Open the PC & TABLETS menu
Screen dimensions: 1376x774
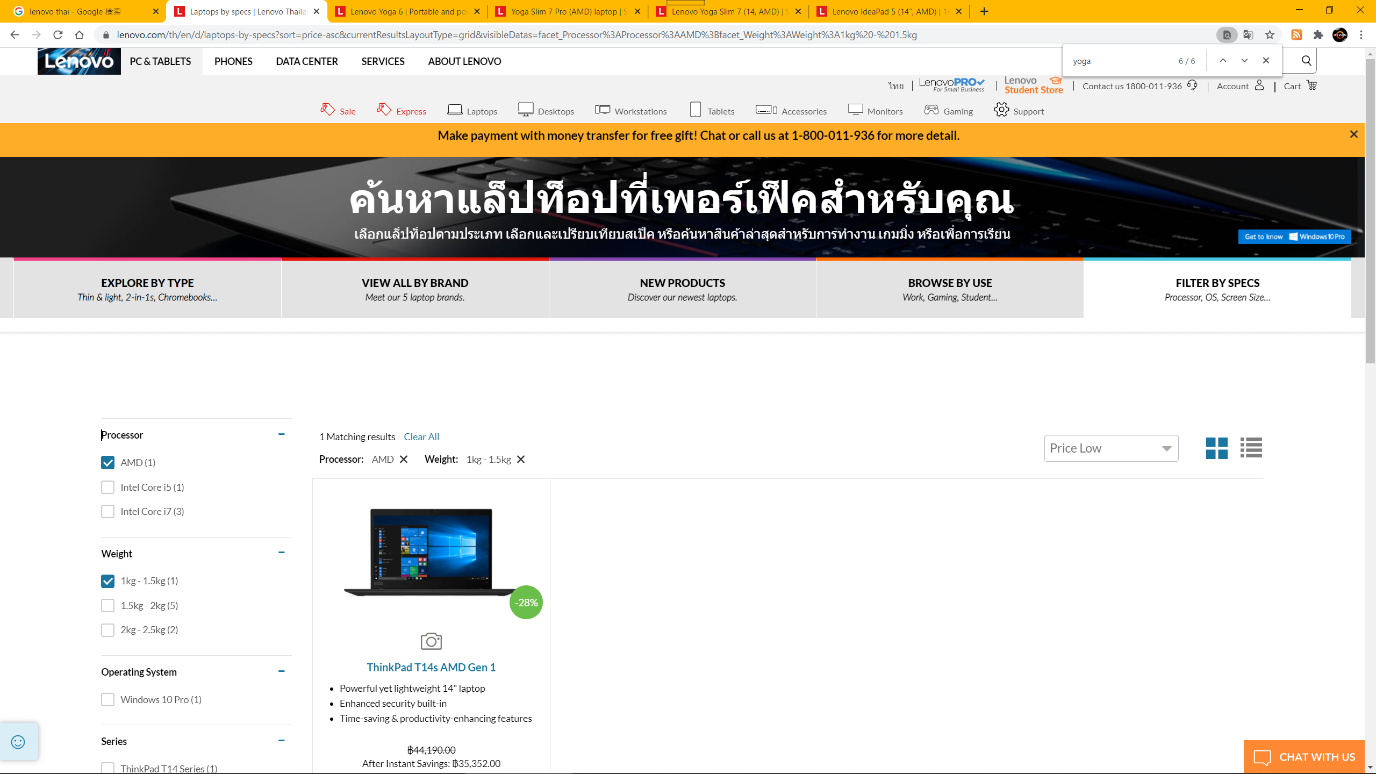click(x=161, y=61)
